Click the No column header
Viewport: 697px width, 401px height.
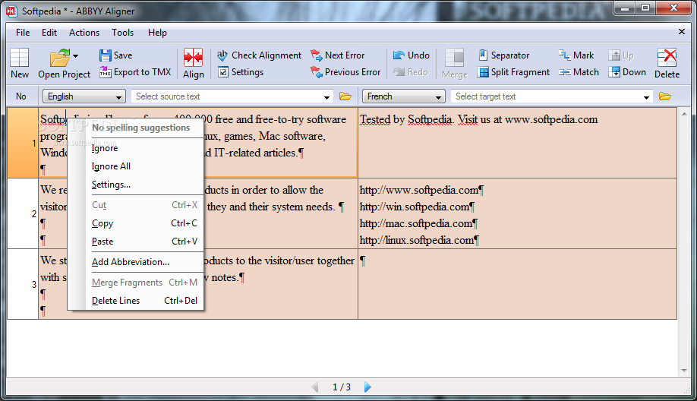(21, 96)
